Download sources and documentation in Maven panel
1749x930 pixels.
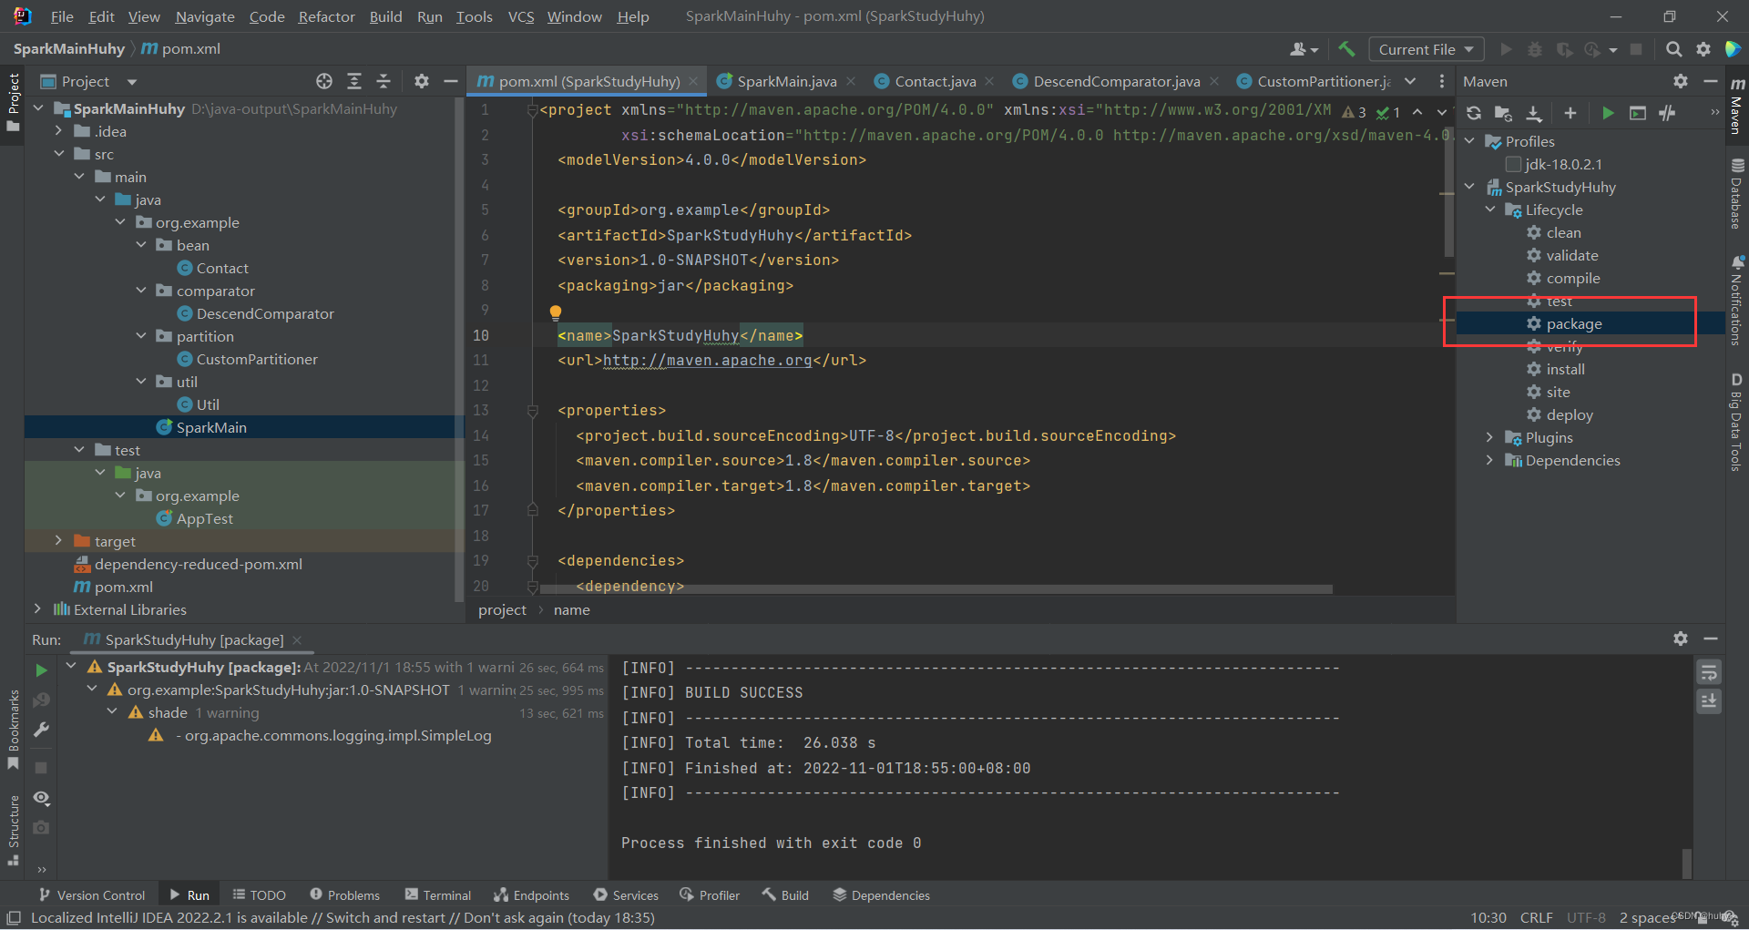click(x=1534, y=113)
